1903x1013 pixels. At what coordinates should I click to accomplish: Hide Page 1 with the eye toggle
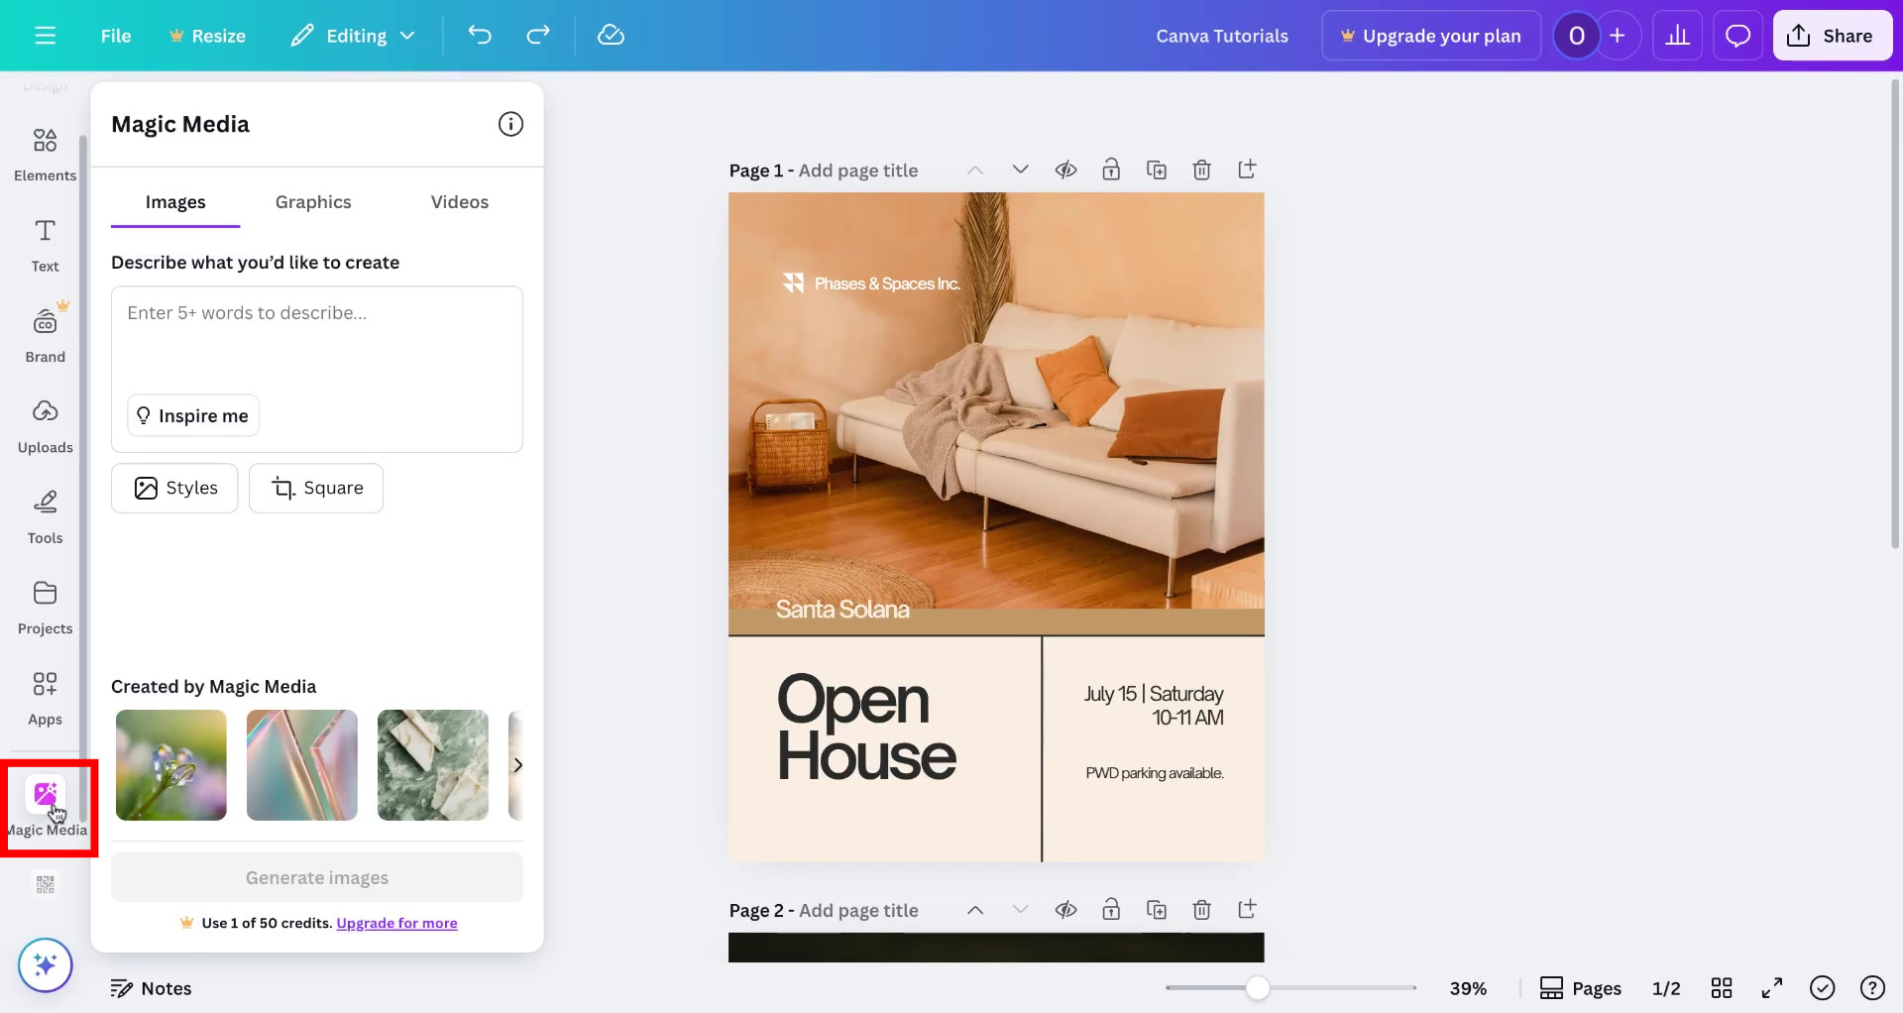click(x=1065, y=169)
